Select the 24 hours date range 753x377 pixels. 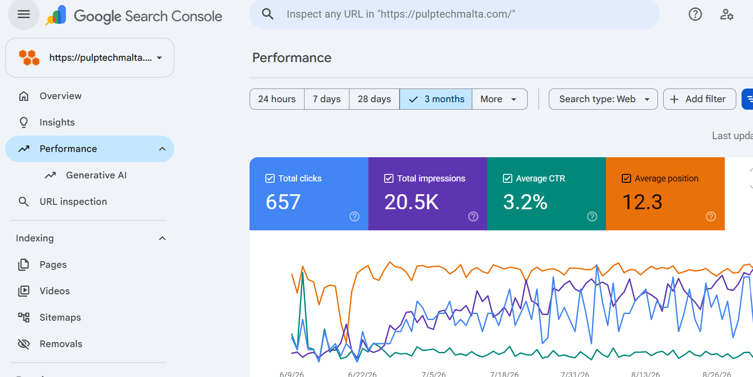click(x=277, y=99)
